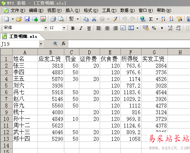Convert to traditional Chinese (繁)
Image resolution: width=190 pixels, height=153 pixels.
point(72,19)
